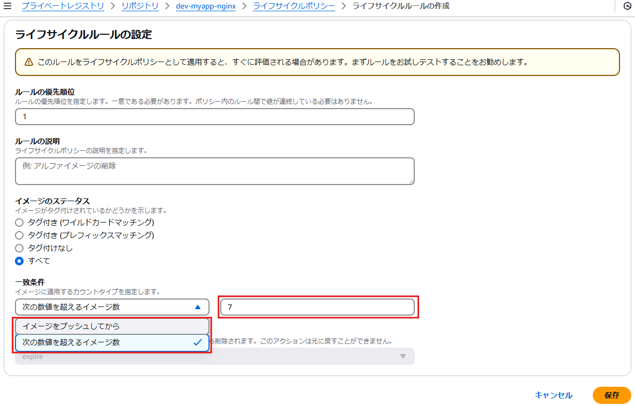This screenshot has width=635, height=406.
Task: Choose 次の数値を超えるイメージ数 in list
Action: [112, 342]
